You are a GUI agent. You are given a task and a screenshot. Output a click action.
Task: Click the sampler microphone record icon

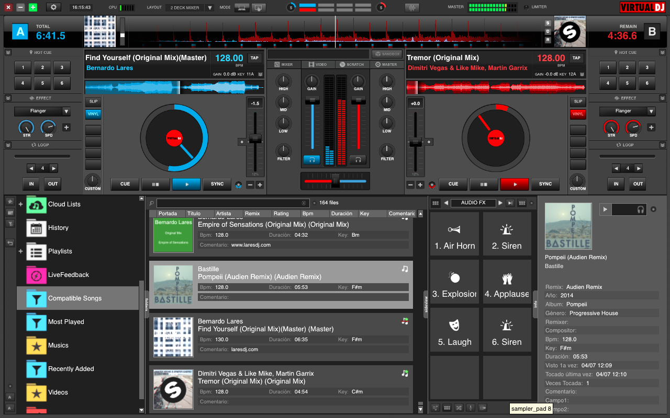click(471, 408)
